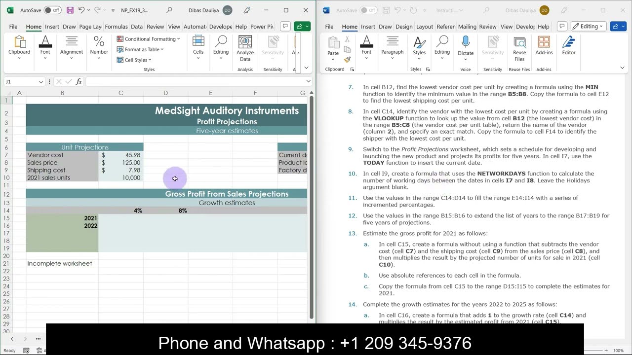Switch to Excel Data tab
The width and height of the screenshot is (632, 355).
[x=137, y=27]
